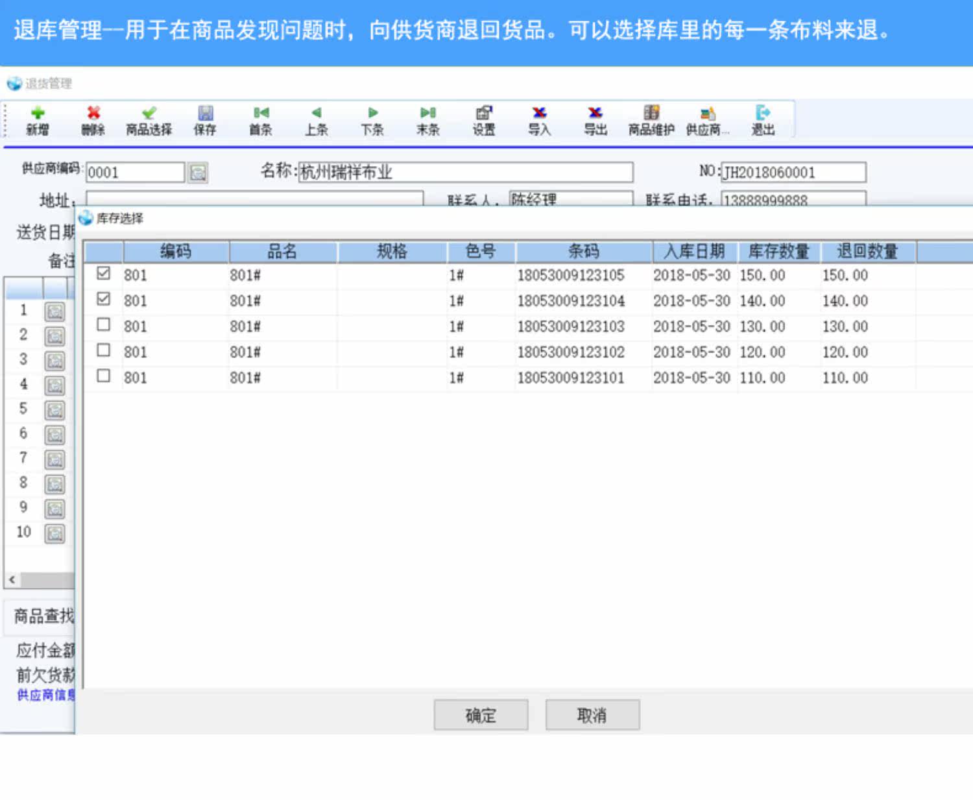Click the 导出 (export) toolbar icon

coord(595,120)
